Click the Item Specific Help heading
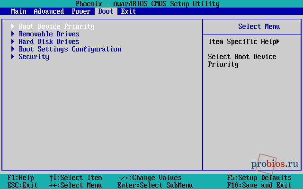303x189 pixels. (242, 42)
